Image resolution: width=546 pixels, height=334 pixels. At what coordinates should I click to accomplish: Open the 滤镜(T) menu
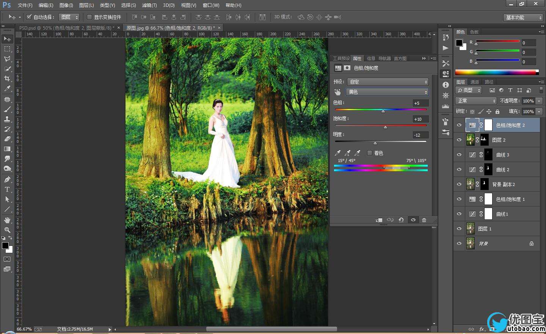point(149,5)
